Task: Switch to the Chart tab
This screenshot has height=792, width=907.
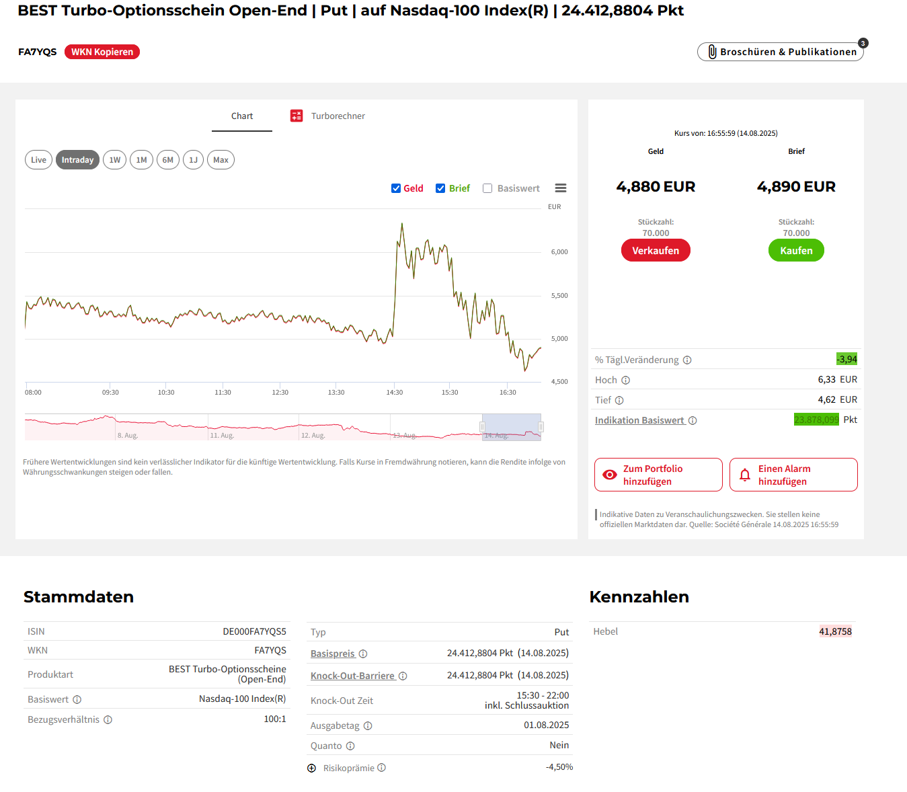Action: [x=242, y=116]
